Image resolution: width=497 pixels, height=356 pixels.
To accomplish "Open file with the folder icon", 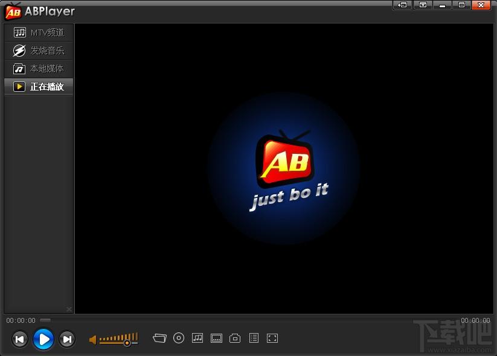I will (x=159, y=339).
